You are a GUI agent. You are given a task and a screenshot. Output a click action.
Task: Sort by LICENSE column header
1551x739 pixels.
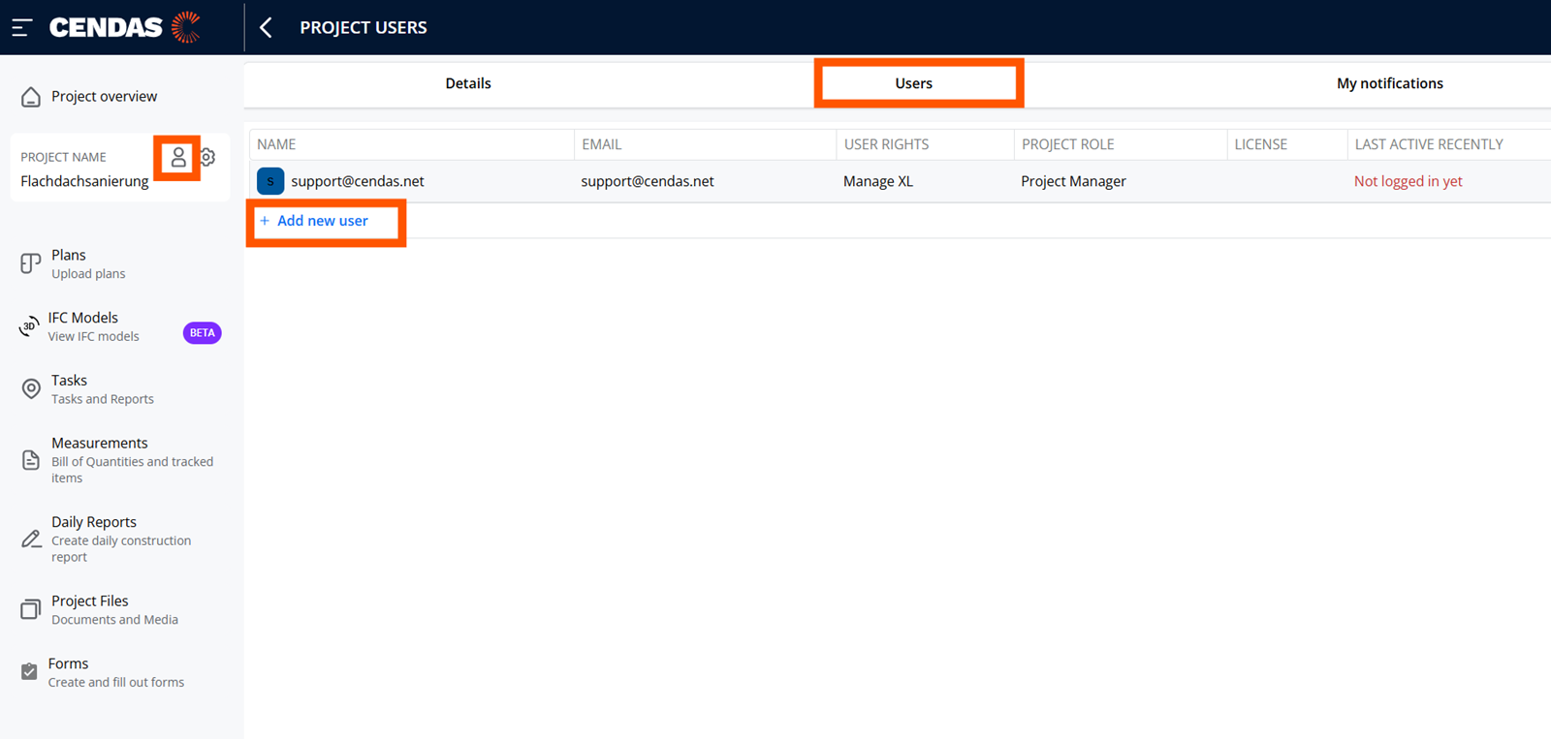click(x=1261, y=144)
